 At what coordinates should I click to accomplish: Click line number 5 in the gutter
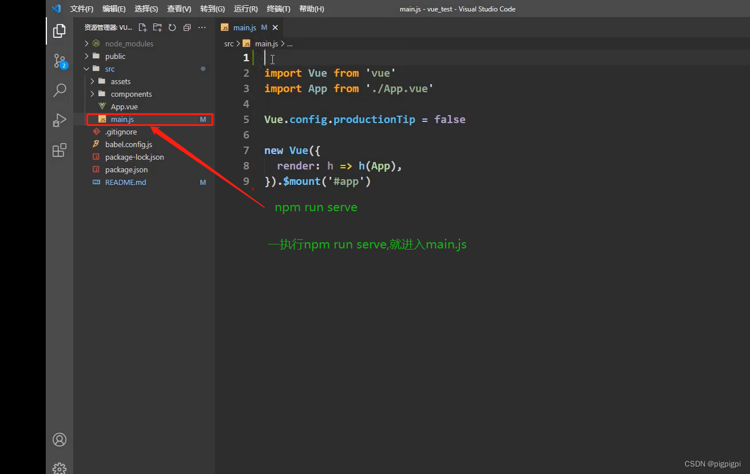[x=246, y=120]
